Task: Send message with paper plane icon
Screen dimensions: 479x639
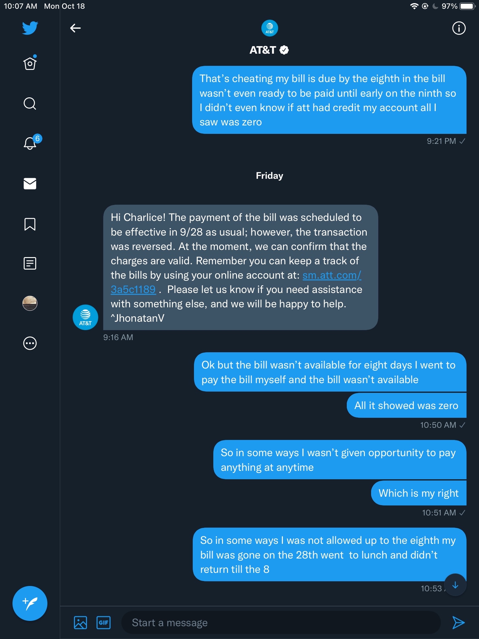Action: pyautogui.click(x=458, y=623)
